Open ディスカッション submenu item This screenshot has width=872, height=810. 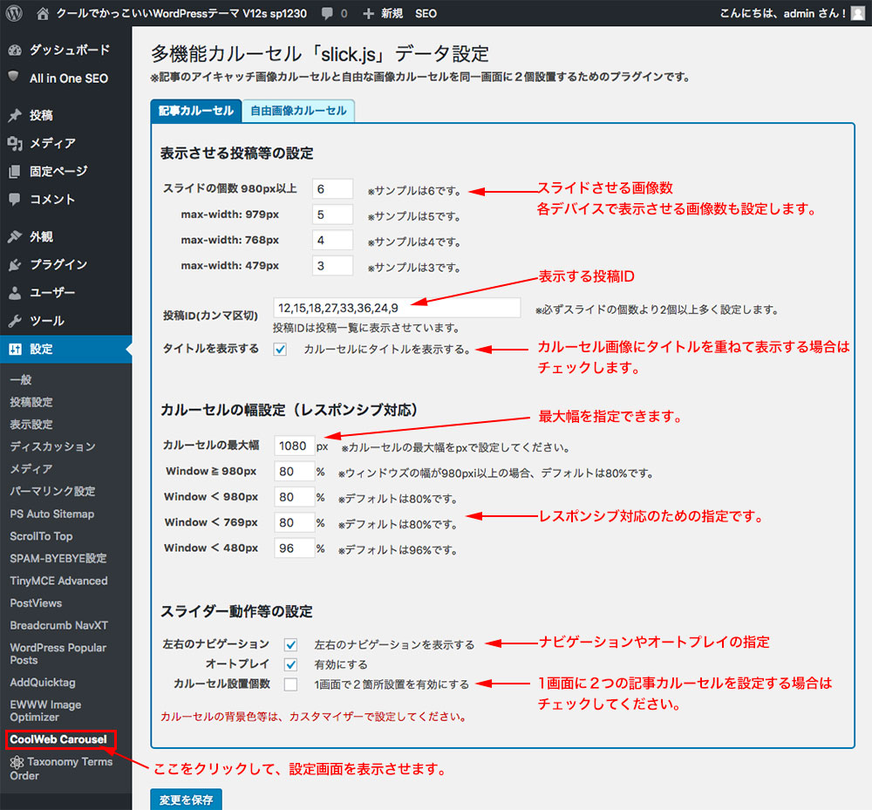pos(53,446)
